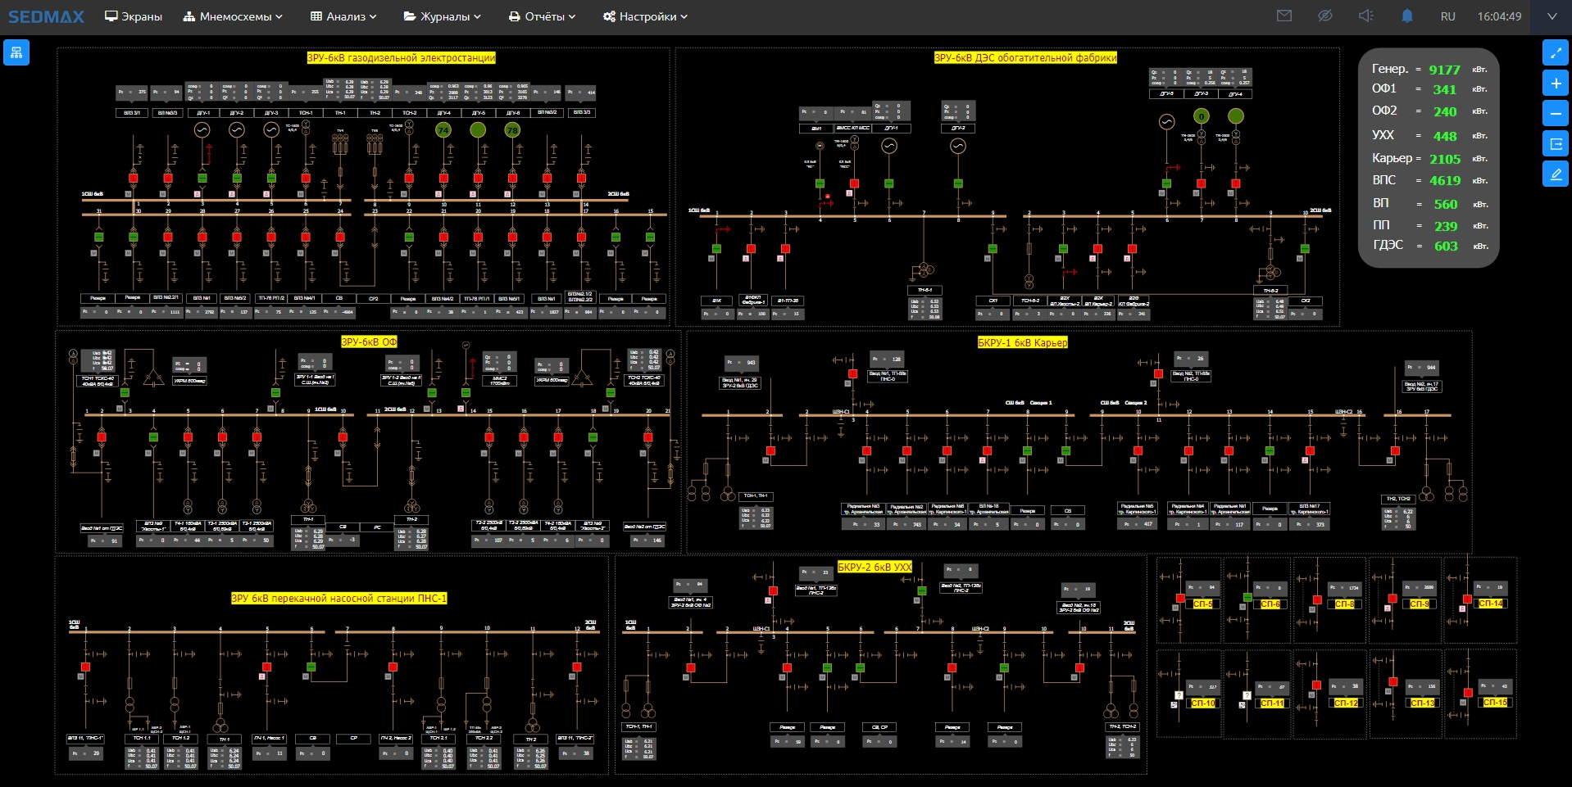The width and height of the screenshot is (1572, 787).
Task: Open edit mode with pencil icon
Action: click(x=1555, y=174)
